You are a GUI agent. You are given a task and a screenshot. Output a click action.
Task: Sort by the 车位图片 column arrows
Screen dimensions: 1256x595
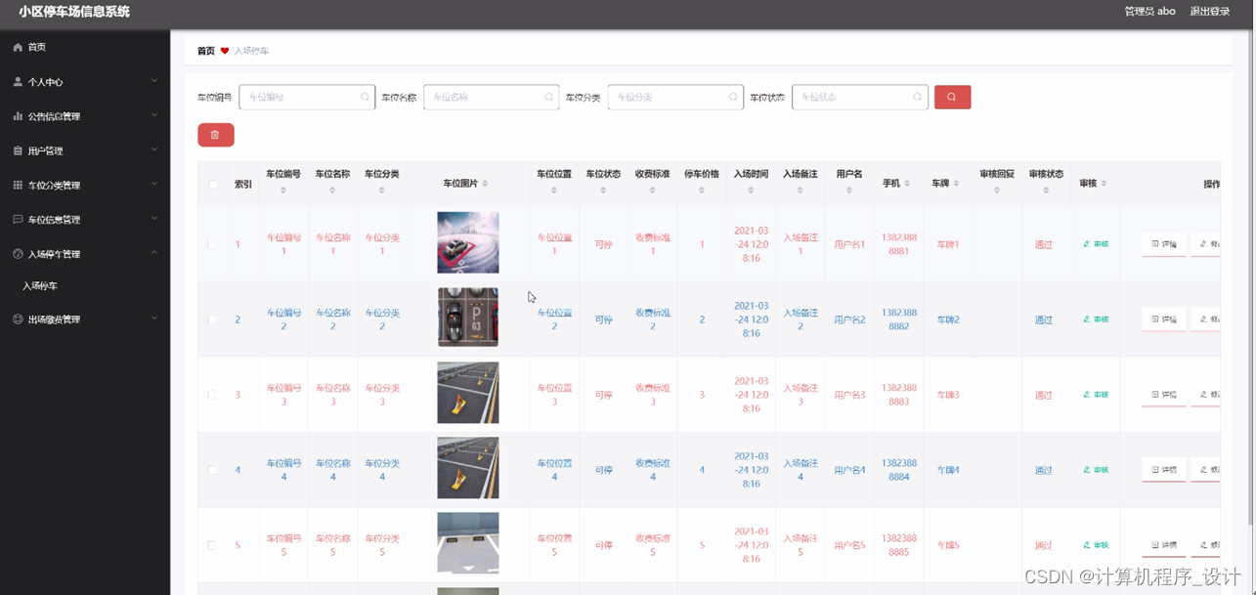(486, 184)
